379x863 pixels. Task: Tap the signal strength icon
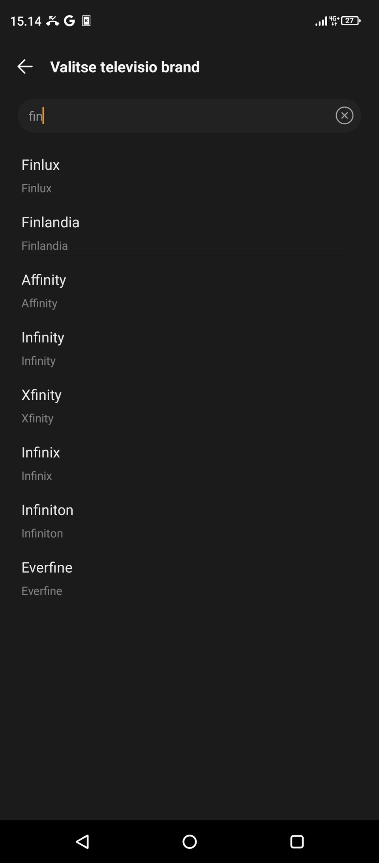pyautogui.click(x=321, y=21)
